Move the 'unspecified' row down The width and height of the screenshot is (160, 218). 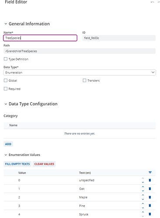(x=143, y=182)
